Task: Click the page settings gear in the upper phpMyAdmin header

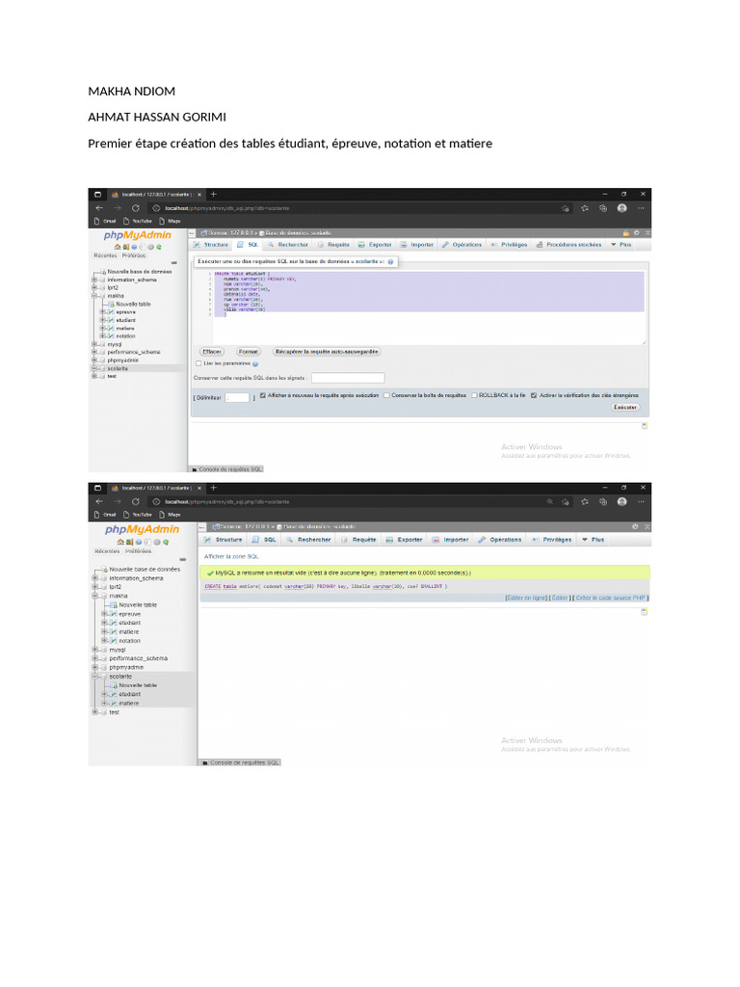Action: pyautogui.click(x=637, y=233)
